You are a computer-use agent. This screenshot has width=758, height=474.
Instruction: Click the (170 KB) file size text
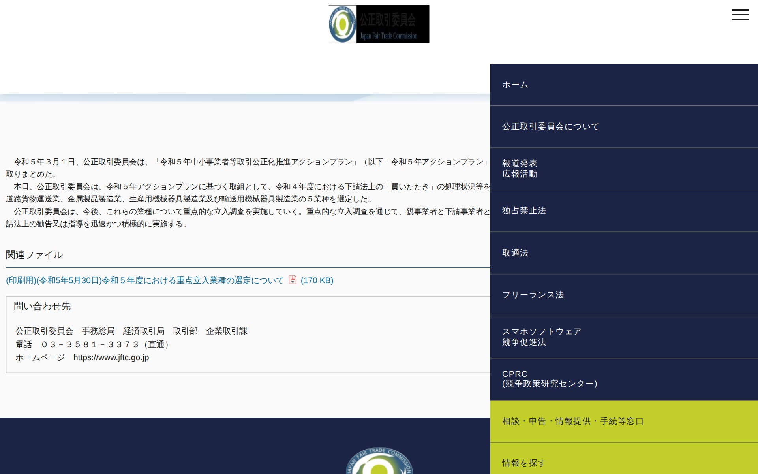pos(317,280)
